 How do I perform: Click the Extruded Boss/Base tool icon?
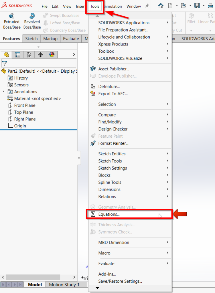(x=11, y=16)
